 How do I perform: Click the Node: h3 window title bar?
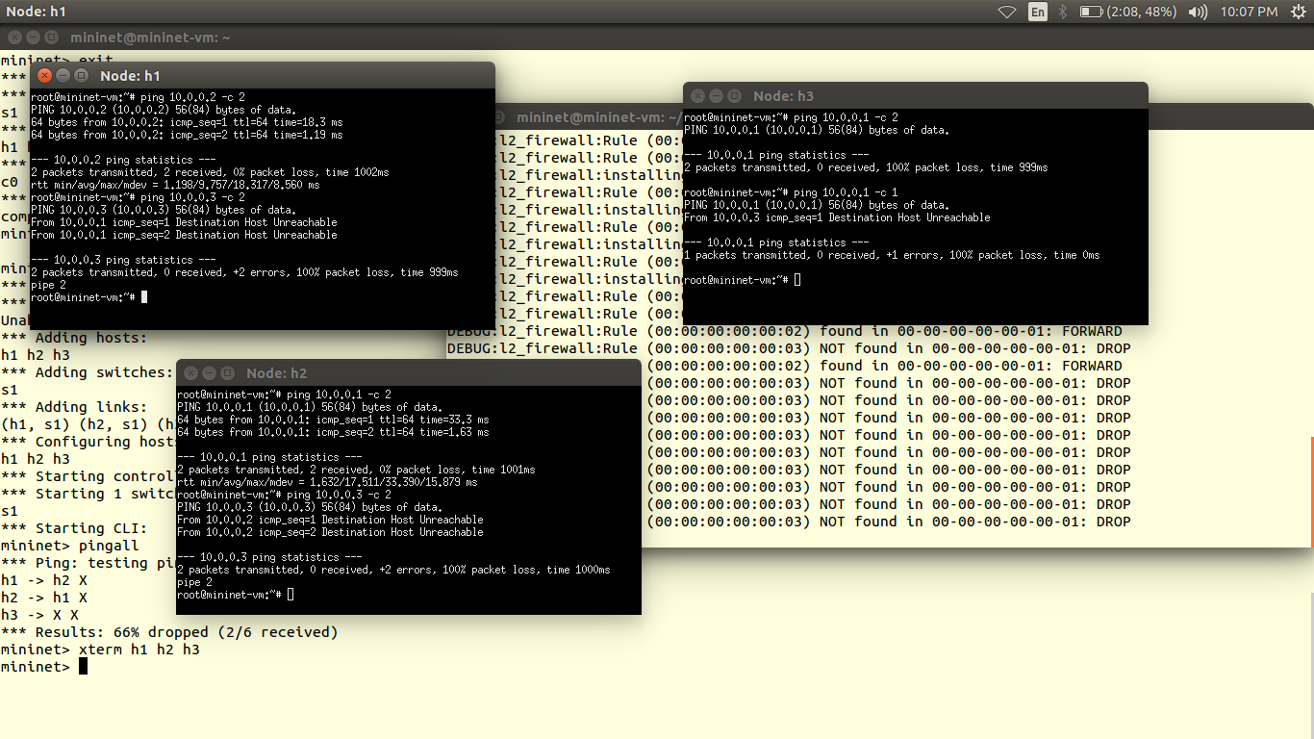915,95
